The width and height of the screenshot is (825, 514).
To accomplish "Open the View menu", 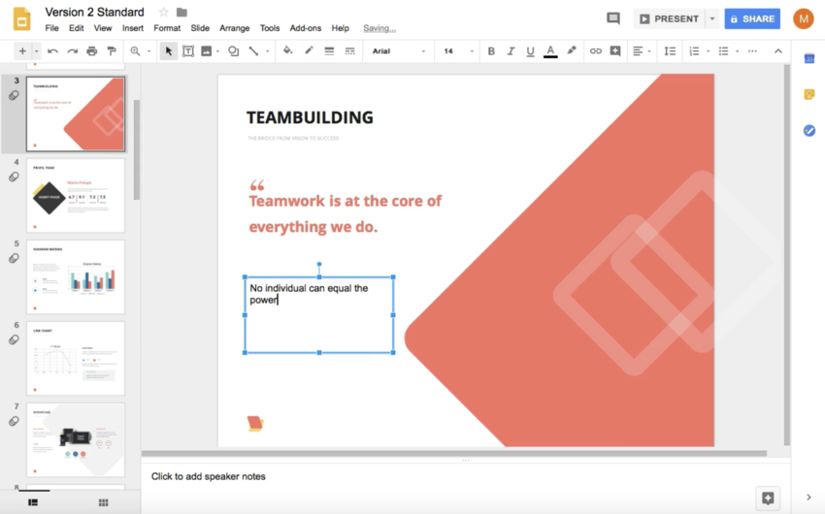I will (103, 28).
